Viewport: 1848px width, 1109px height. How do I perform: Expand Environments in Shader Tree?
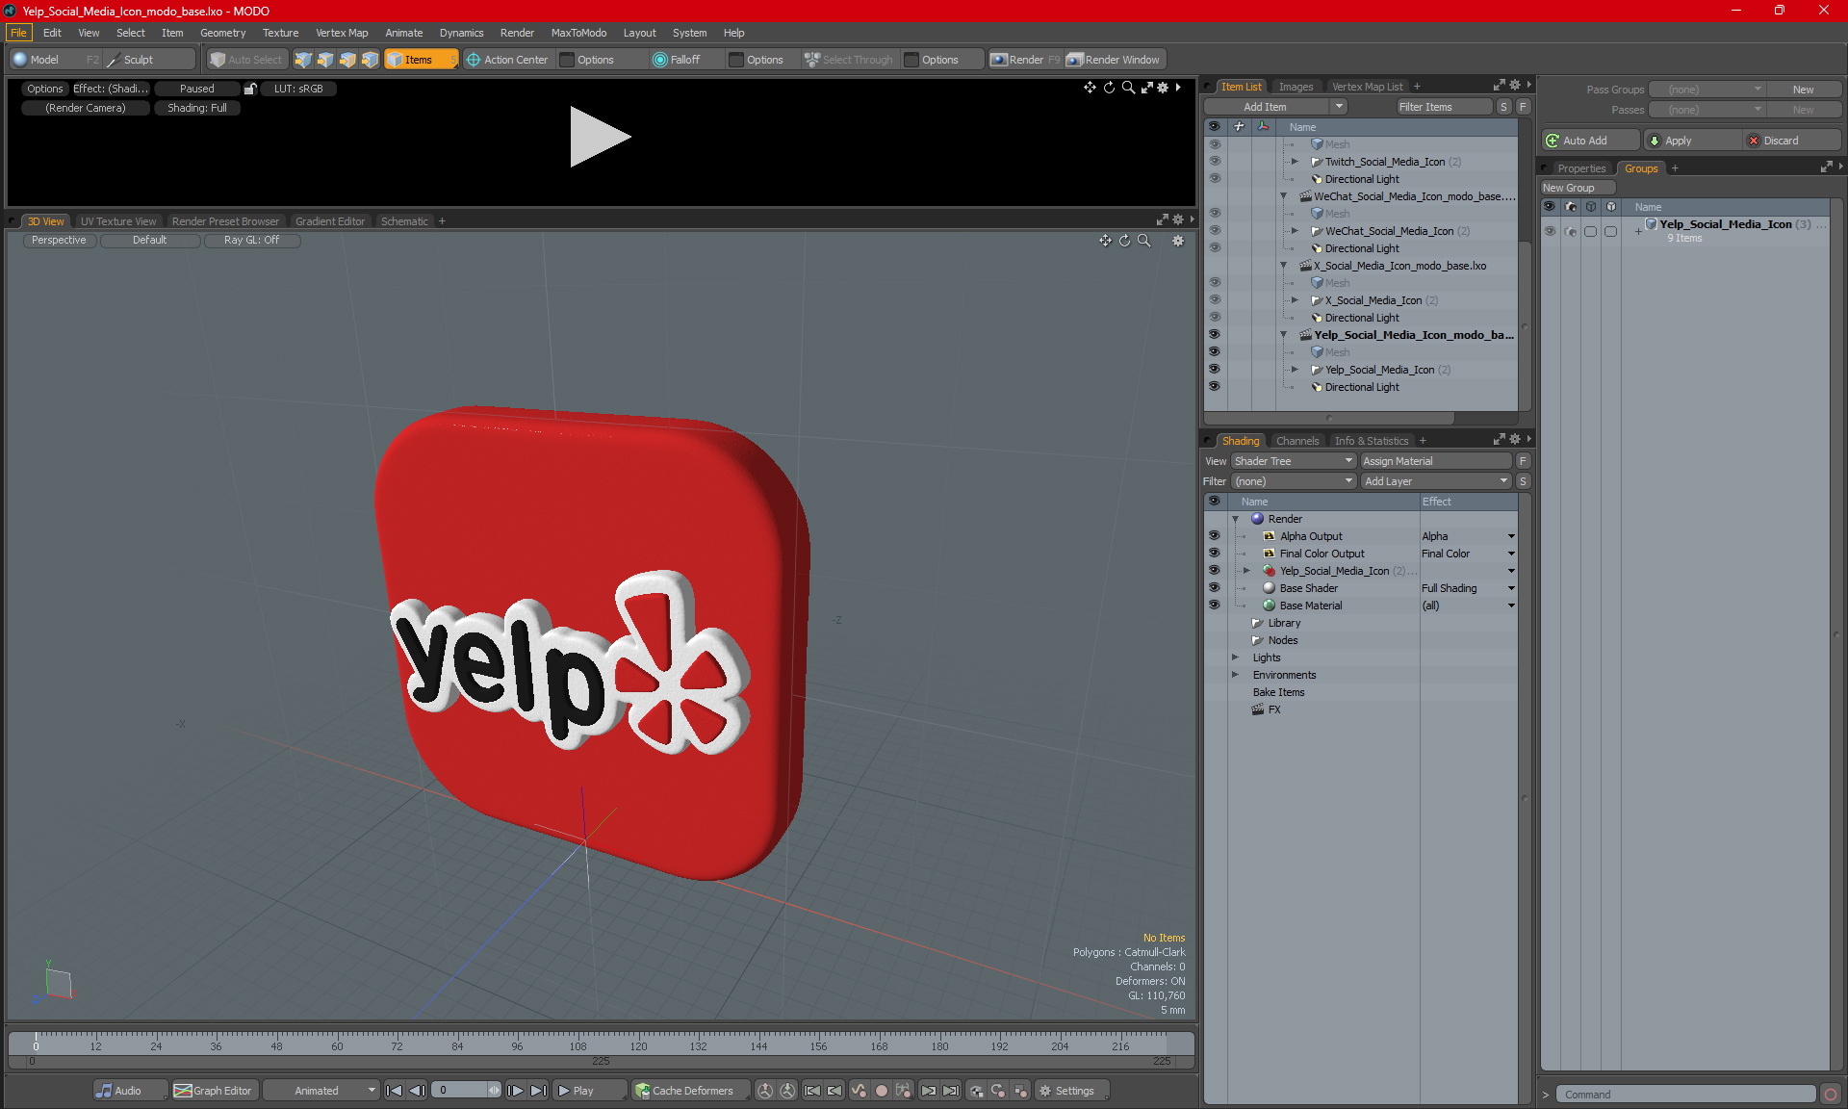[1236, 675]
